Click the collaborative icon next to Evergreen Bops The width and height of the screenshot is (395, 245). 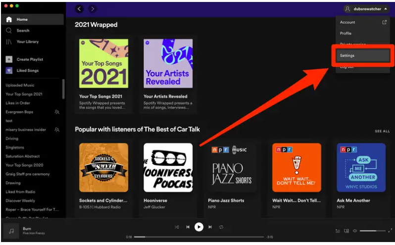tap(57, 112)
